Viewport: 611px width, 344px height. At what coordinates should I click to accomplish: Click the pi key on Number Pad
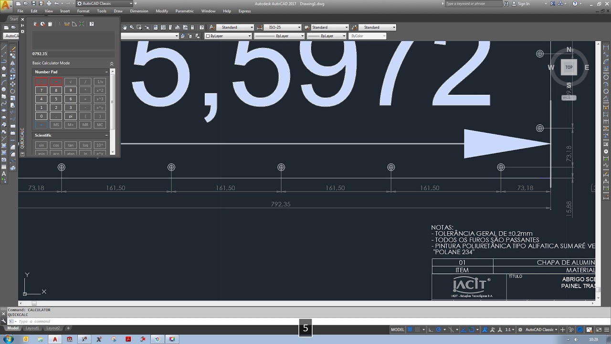[x=71, y=116]
